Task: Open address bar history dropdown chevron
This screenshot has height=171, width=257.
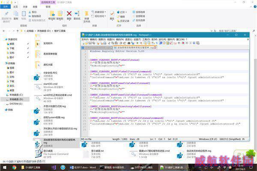Action: tap(212, 31)
